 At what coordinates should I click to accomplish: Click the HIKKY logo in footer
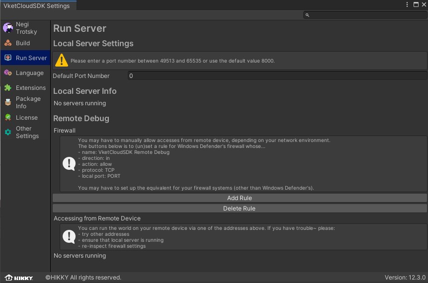19,278
